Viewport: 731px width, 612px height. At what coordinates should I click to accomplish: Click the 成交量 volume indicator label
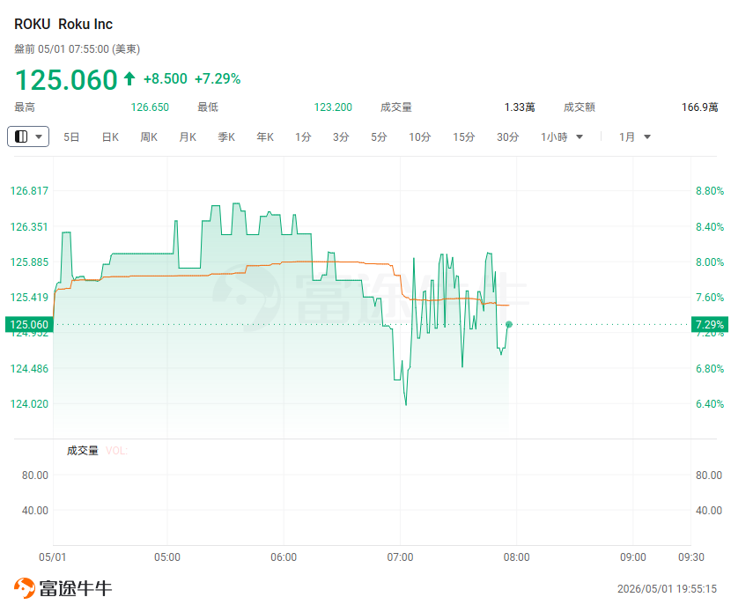(x=83, y=451)
